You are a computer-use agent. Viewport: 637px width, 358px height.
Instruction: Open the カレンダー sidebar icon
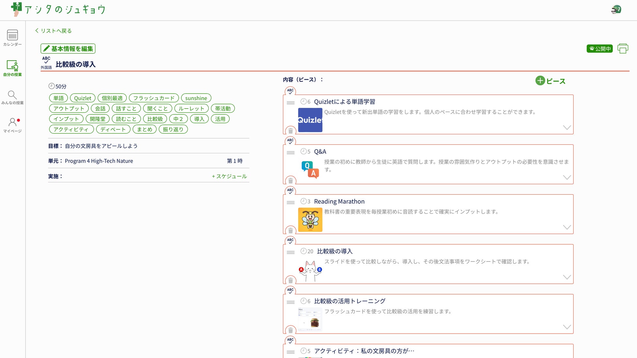pos(12,38)
